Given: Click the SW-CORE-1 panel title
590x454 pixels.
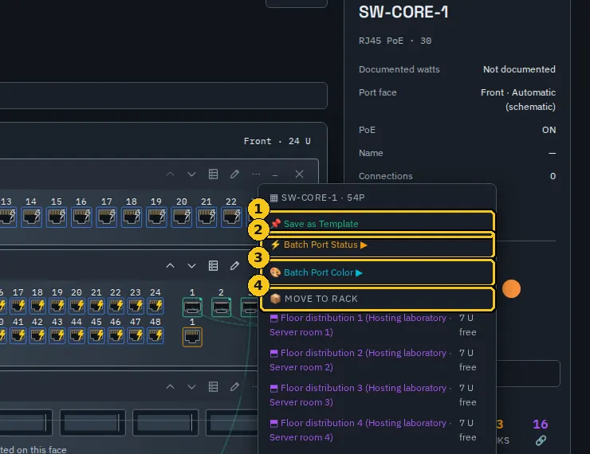Looking at the screenshot, I should (403, 12).
